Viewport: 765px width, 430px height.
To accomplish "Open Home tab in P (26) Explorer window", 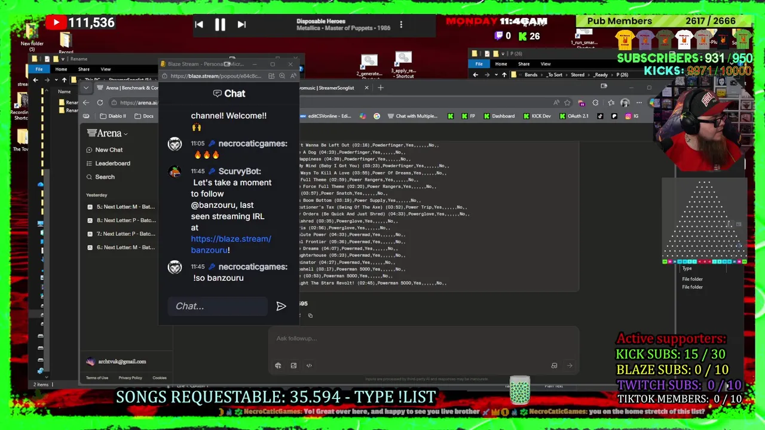I will point(501,64).
